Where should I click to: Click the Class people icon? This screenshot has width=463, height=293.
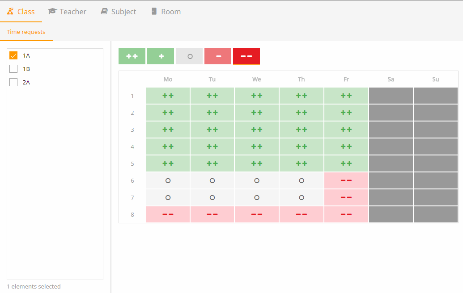tap(10, 11)
